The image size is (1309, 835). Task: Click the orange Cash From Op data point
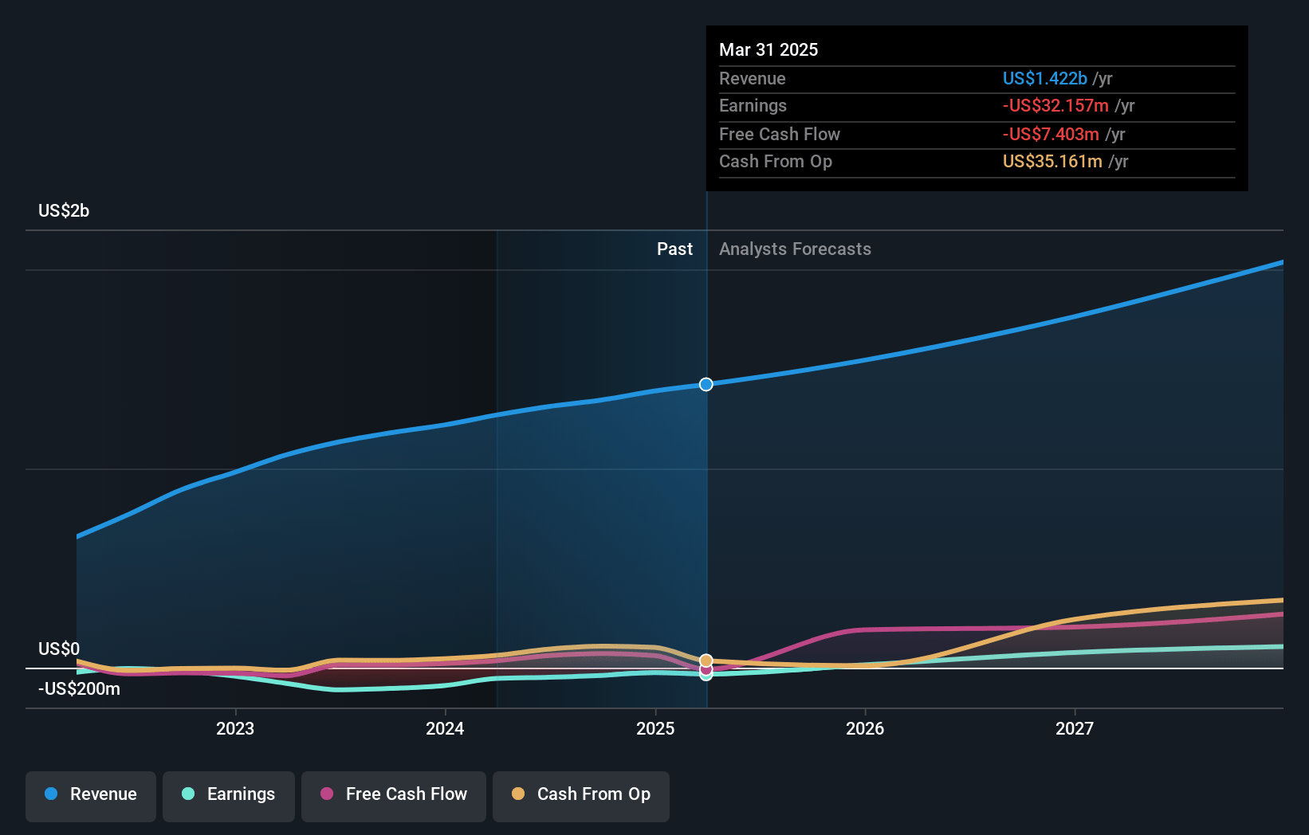click(706, 661)
